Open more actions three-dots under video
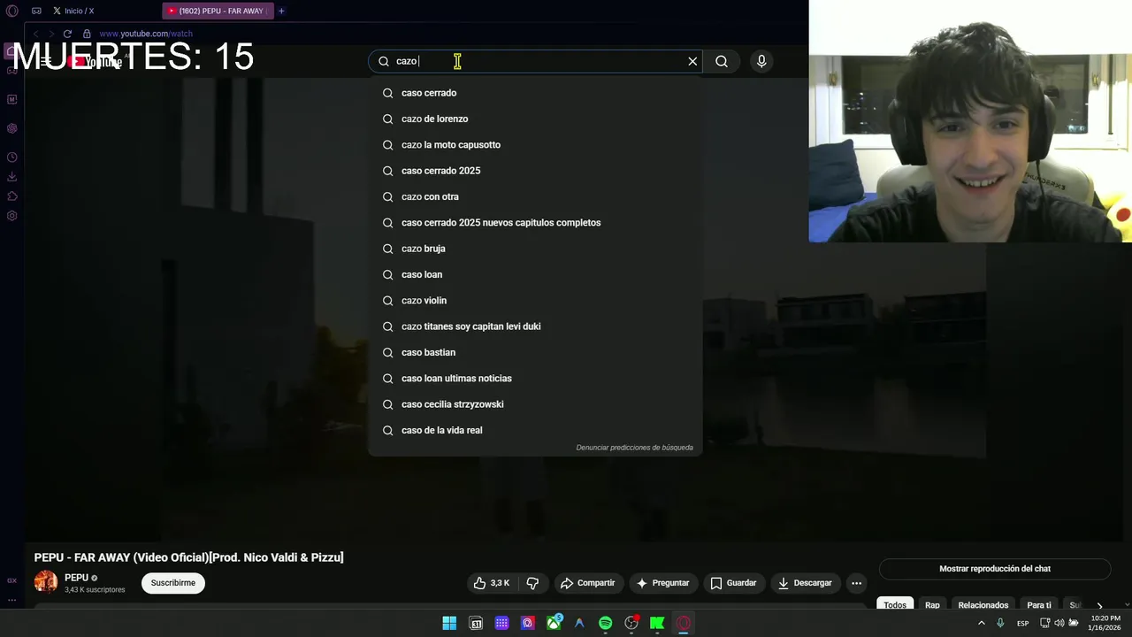 pos(856,583)
